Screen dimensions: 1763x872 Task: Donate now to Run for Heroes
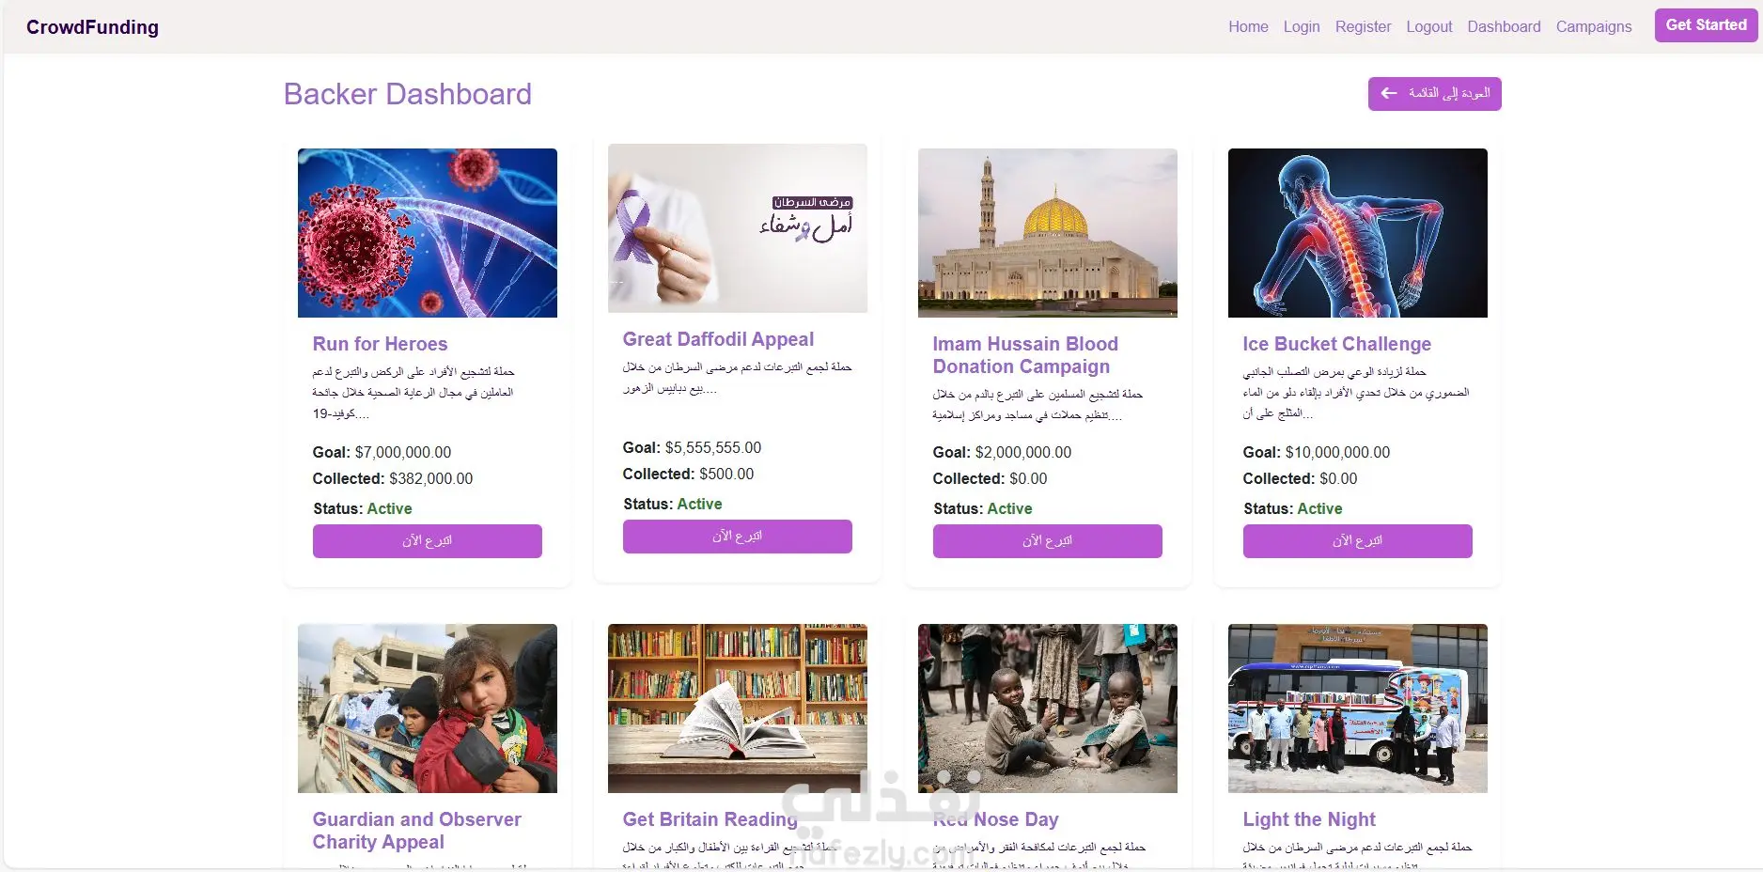coord(428,541)
